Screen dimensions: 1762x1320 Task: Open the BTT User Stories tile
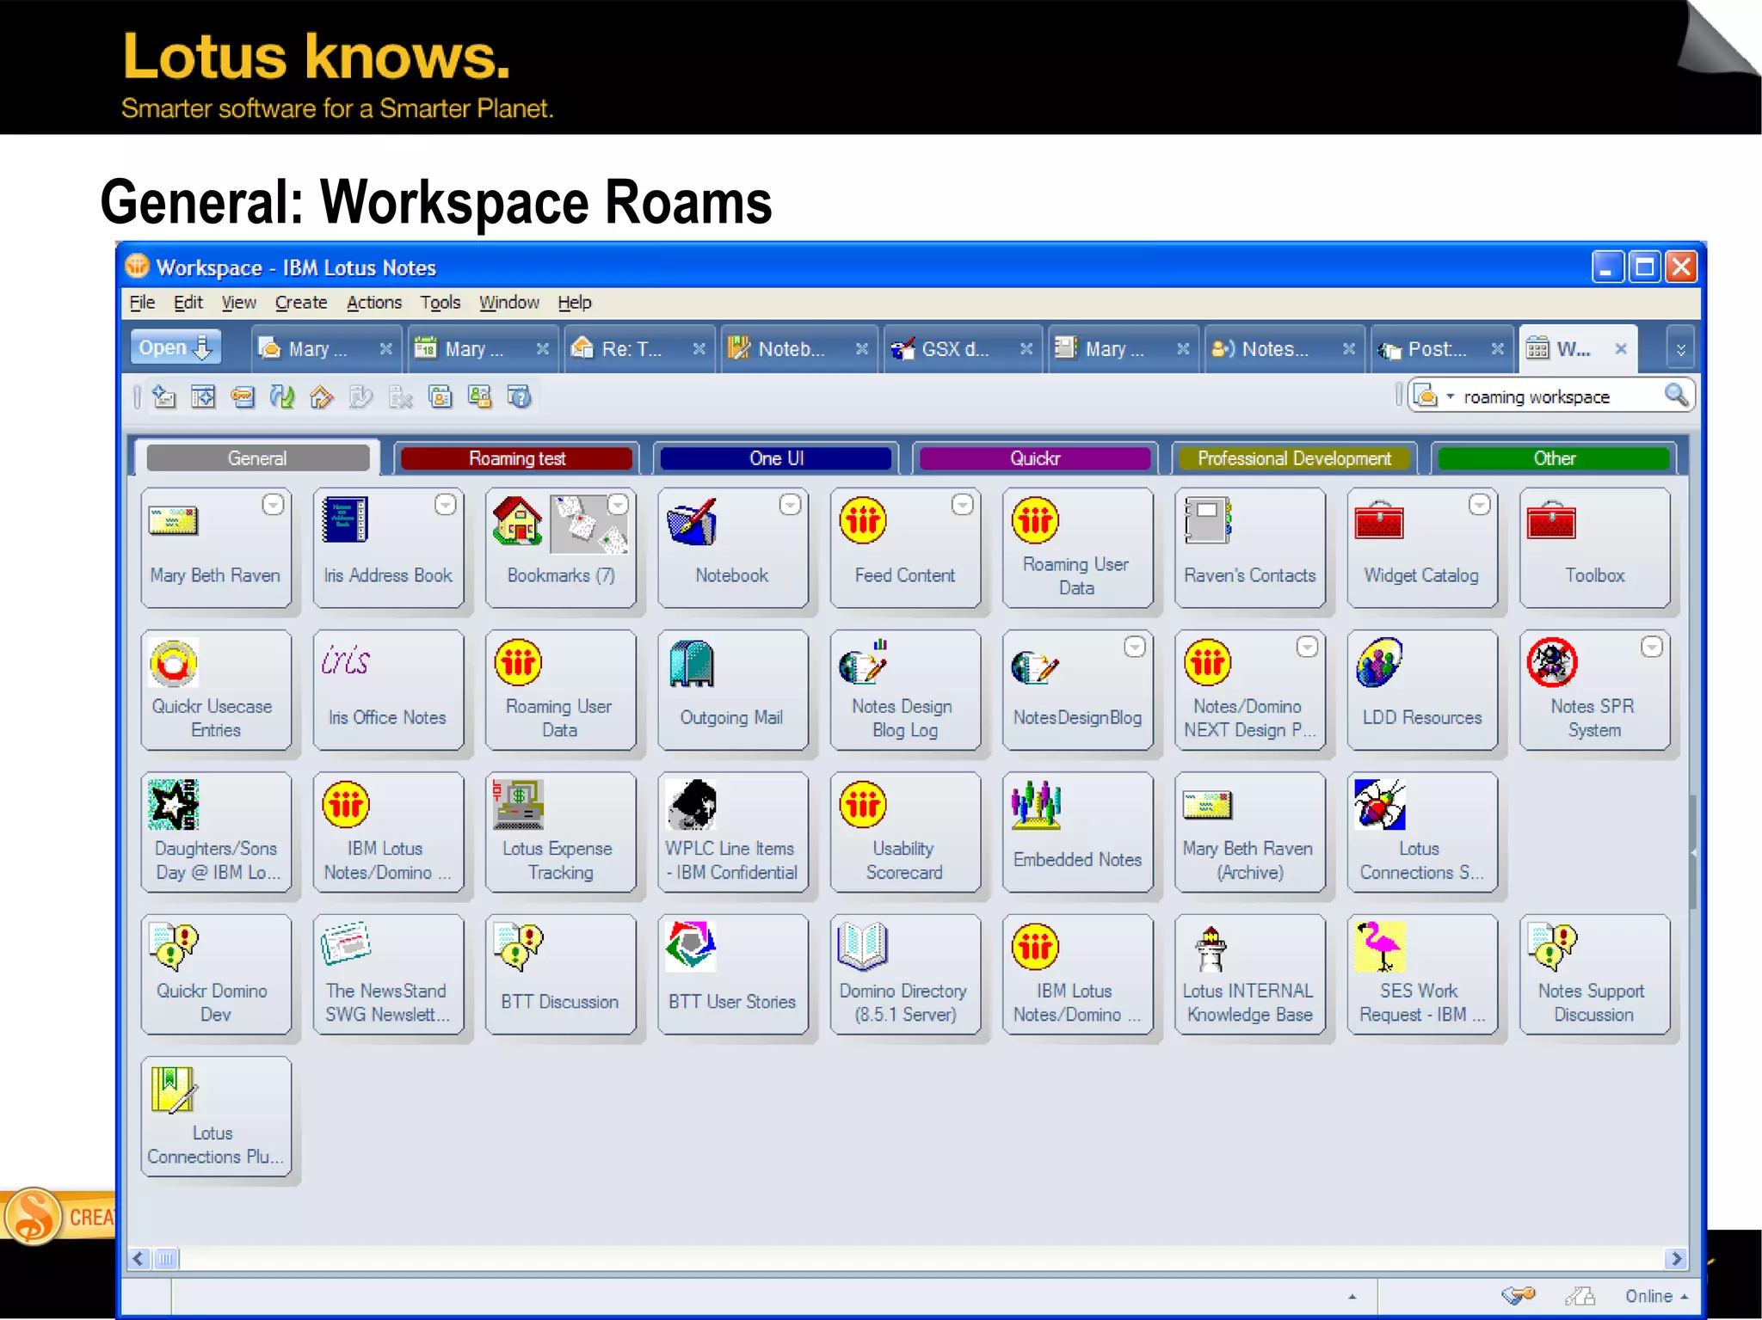click(733, 974)
